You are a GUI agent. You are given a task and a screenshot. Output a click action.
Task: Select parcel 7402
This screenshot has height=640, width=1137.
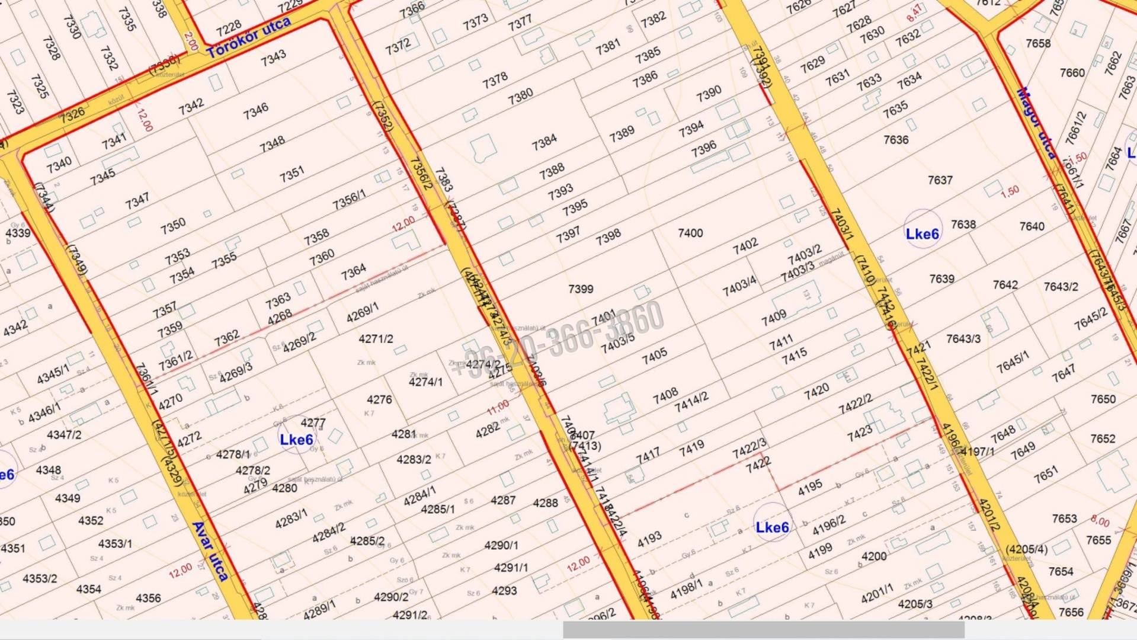point(745,247)
